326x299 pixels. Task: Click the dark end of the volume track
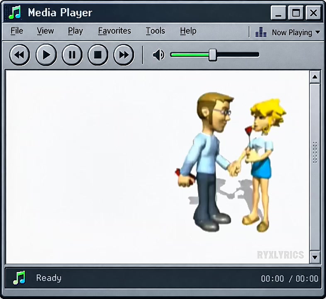[238, 55]
